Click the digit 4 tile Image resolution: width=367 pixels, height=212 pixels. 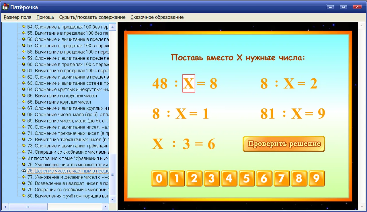click(x=229, y=179)
